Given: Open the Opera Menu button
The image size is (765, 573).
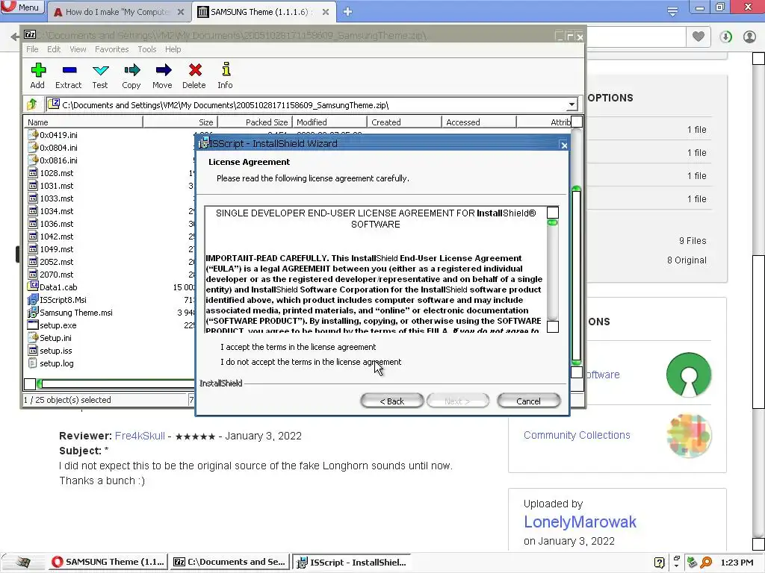Looking at the screenshot, I should click(22, 7).
